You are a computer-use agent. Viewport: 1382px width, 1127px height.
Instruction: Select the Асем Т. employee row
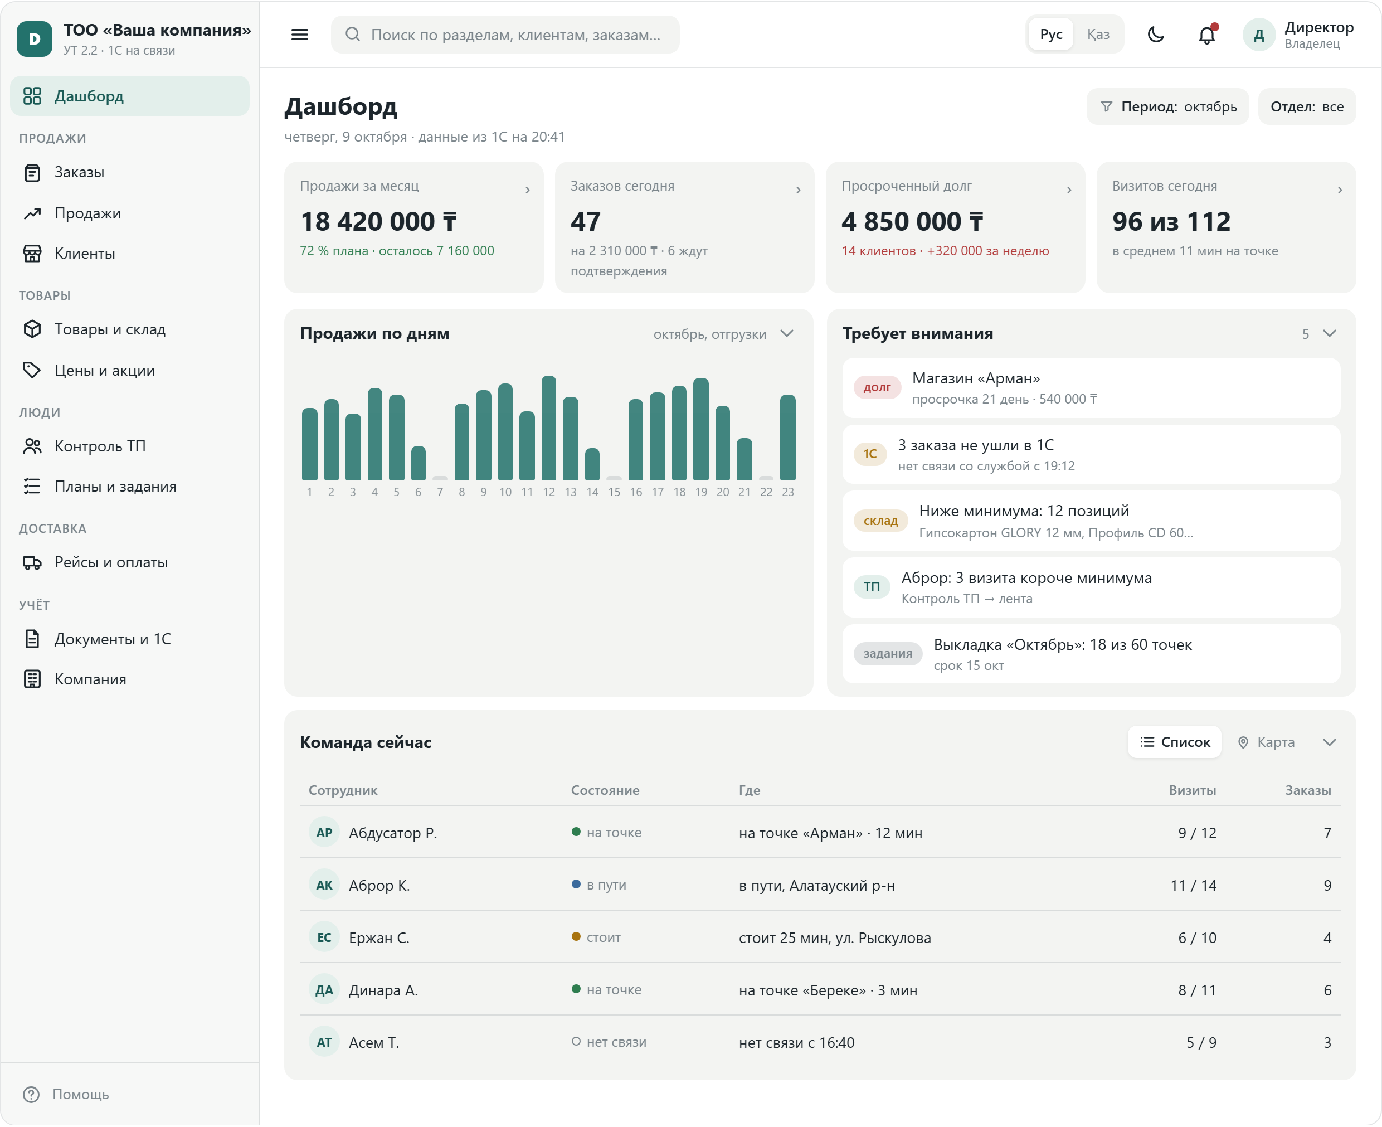pyautogui.click(x=820, y=1042)
